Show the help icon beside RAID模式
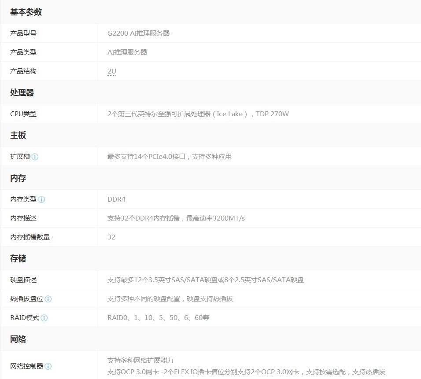This screenshot has width=421, height=379. click(44, 318)
